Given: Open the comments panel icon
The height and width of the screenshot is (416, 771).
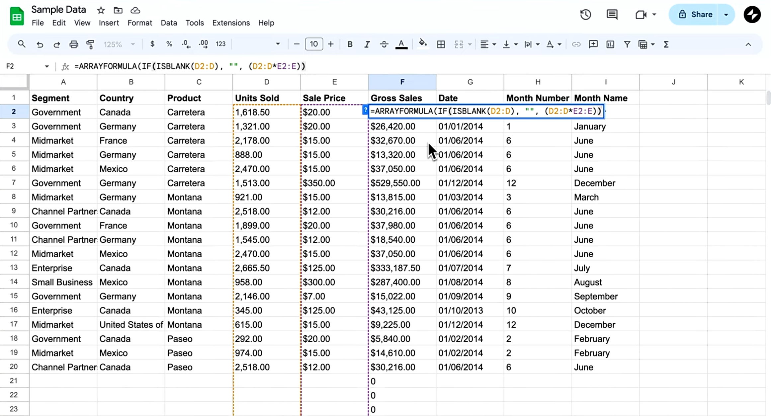Looking at the screenshot, I should coord(612,15).
